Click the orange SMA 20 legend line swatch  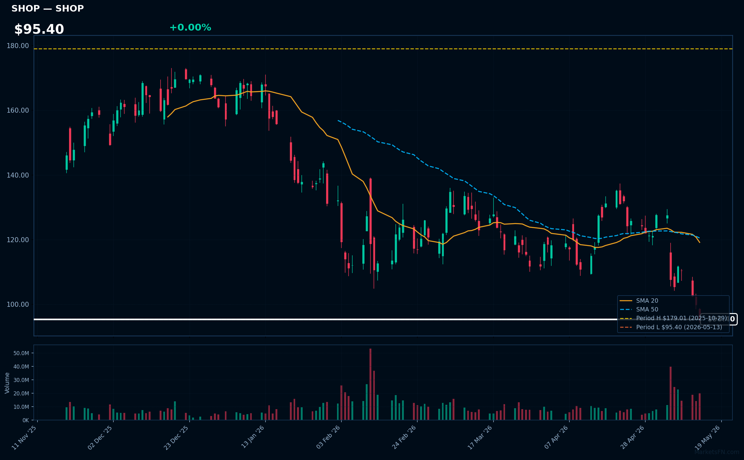626,301
